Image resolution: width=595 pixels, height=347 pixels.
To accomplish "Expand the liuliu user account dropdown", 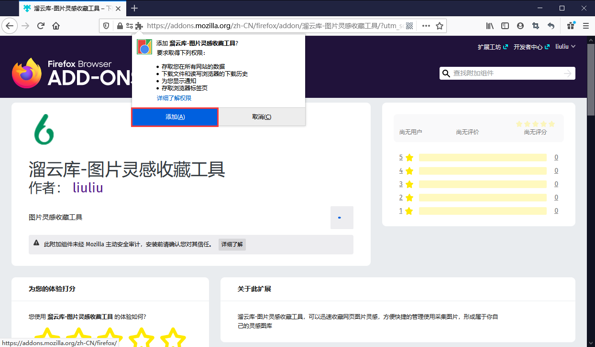I will tap(565, 46).
